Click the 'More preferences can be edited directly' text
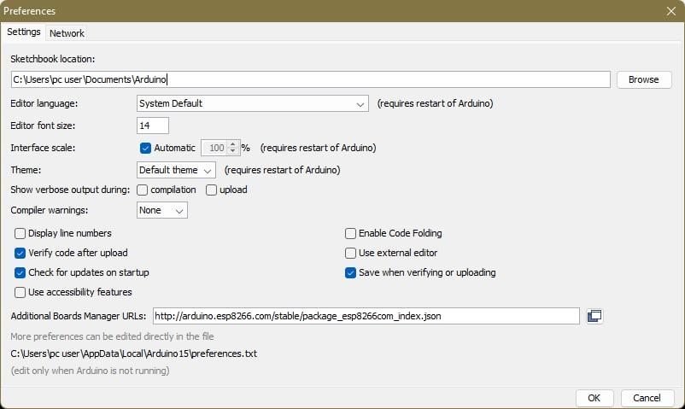This screenshot has height=409, width=685. tap(112, 336)
